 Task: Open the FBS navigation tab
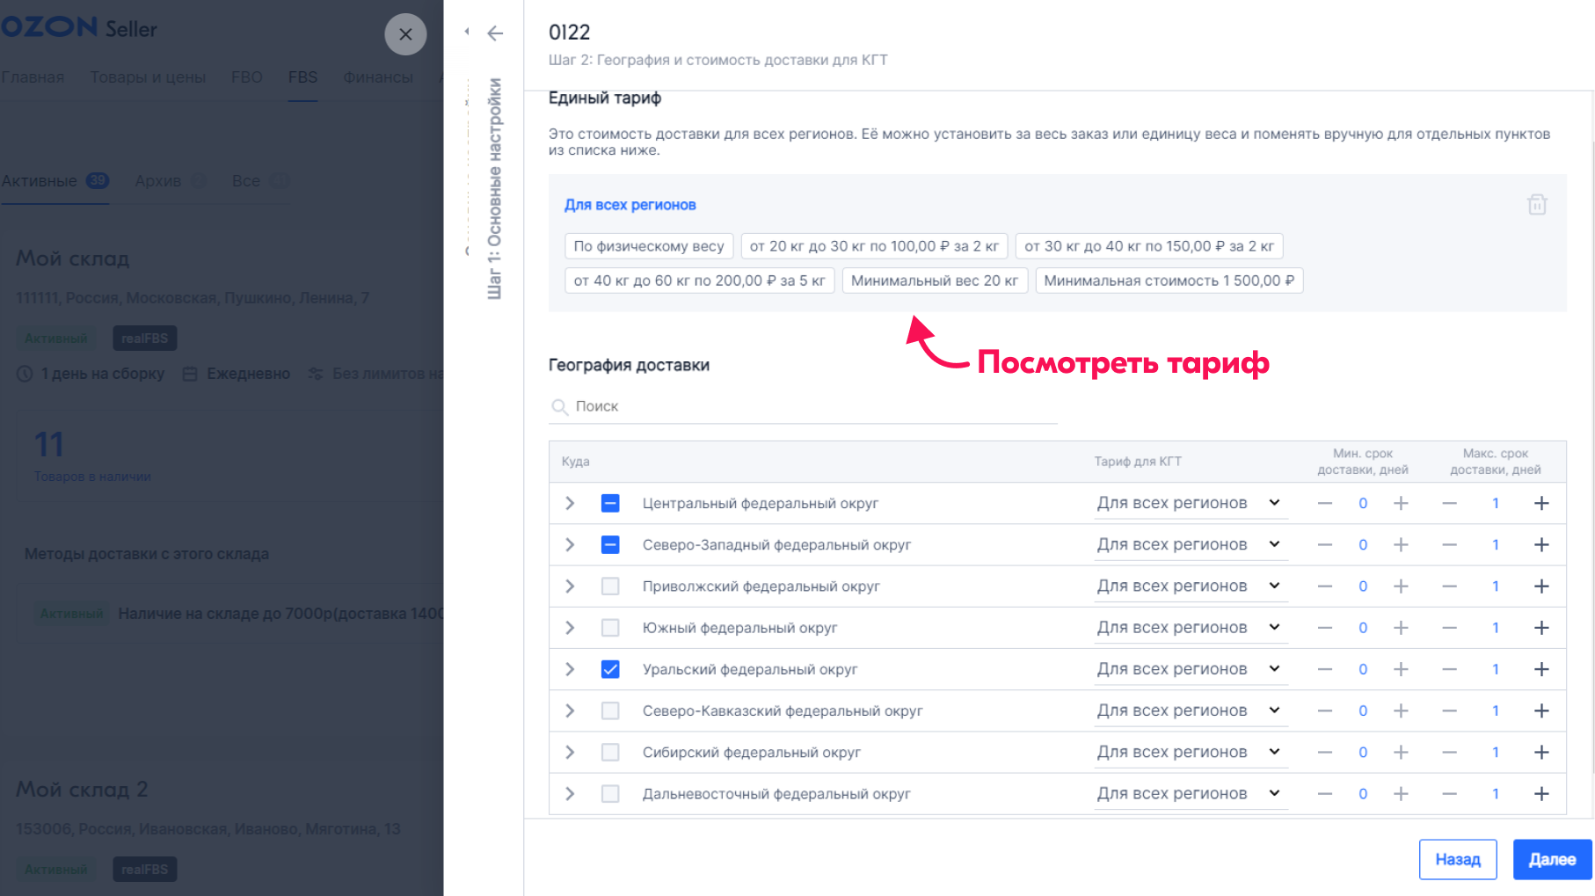tap(302, 77)
